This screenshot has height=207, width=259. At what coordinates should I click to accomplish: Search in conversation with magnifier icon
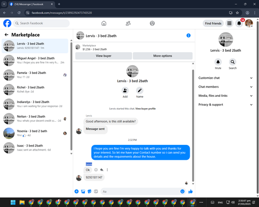click(x=233, y=62)
